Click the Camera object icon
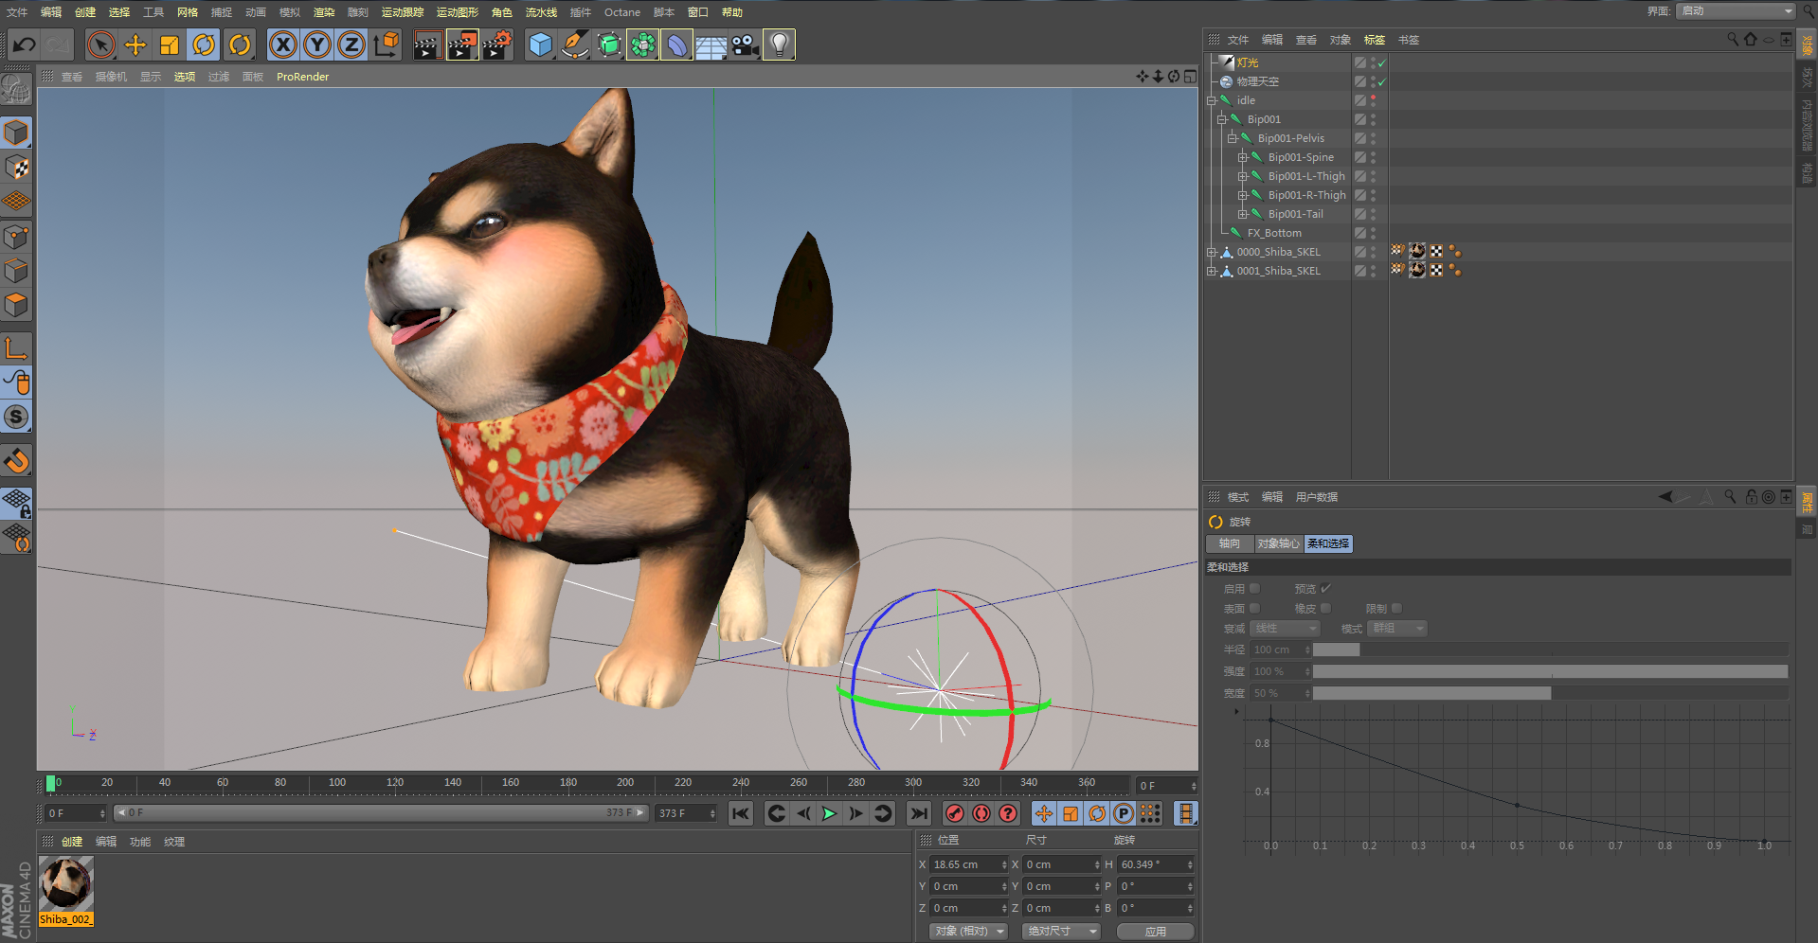This screenshot has height=943, width=1818. click(x=746, y=44)
